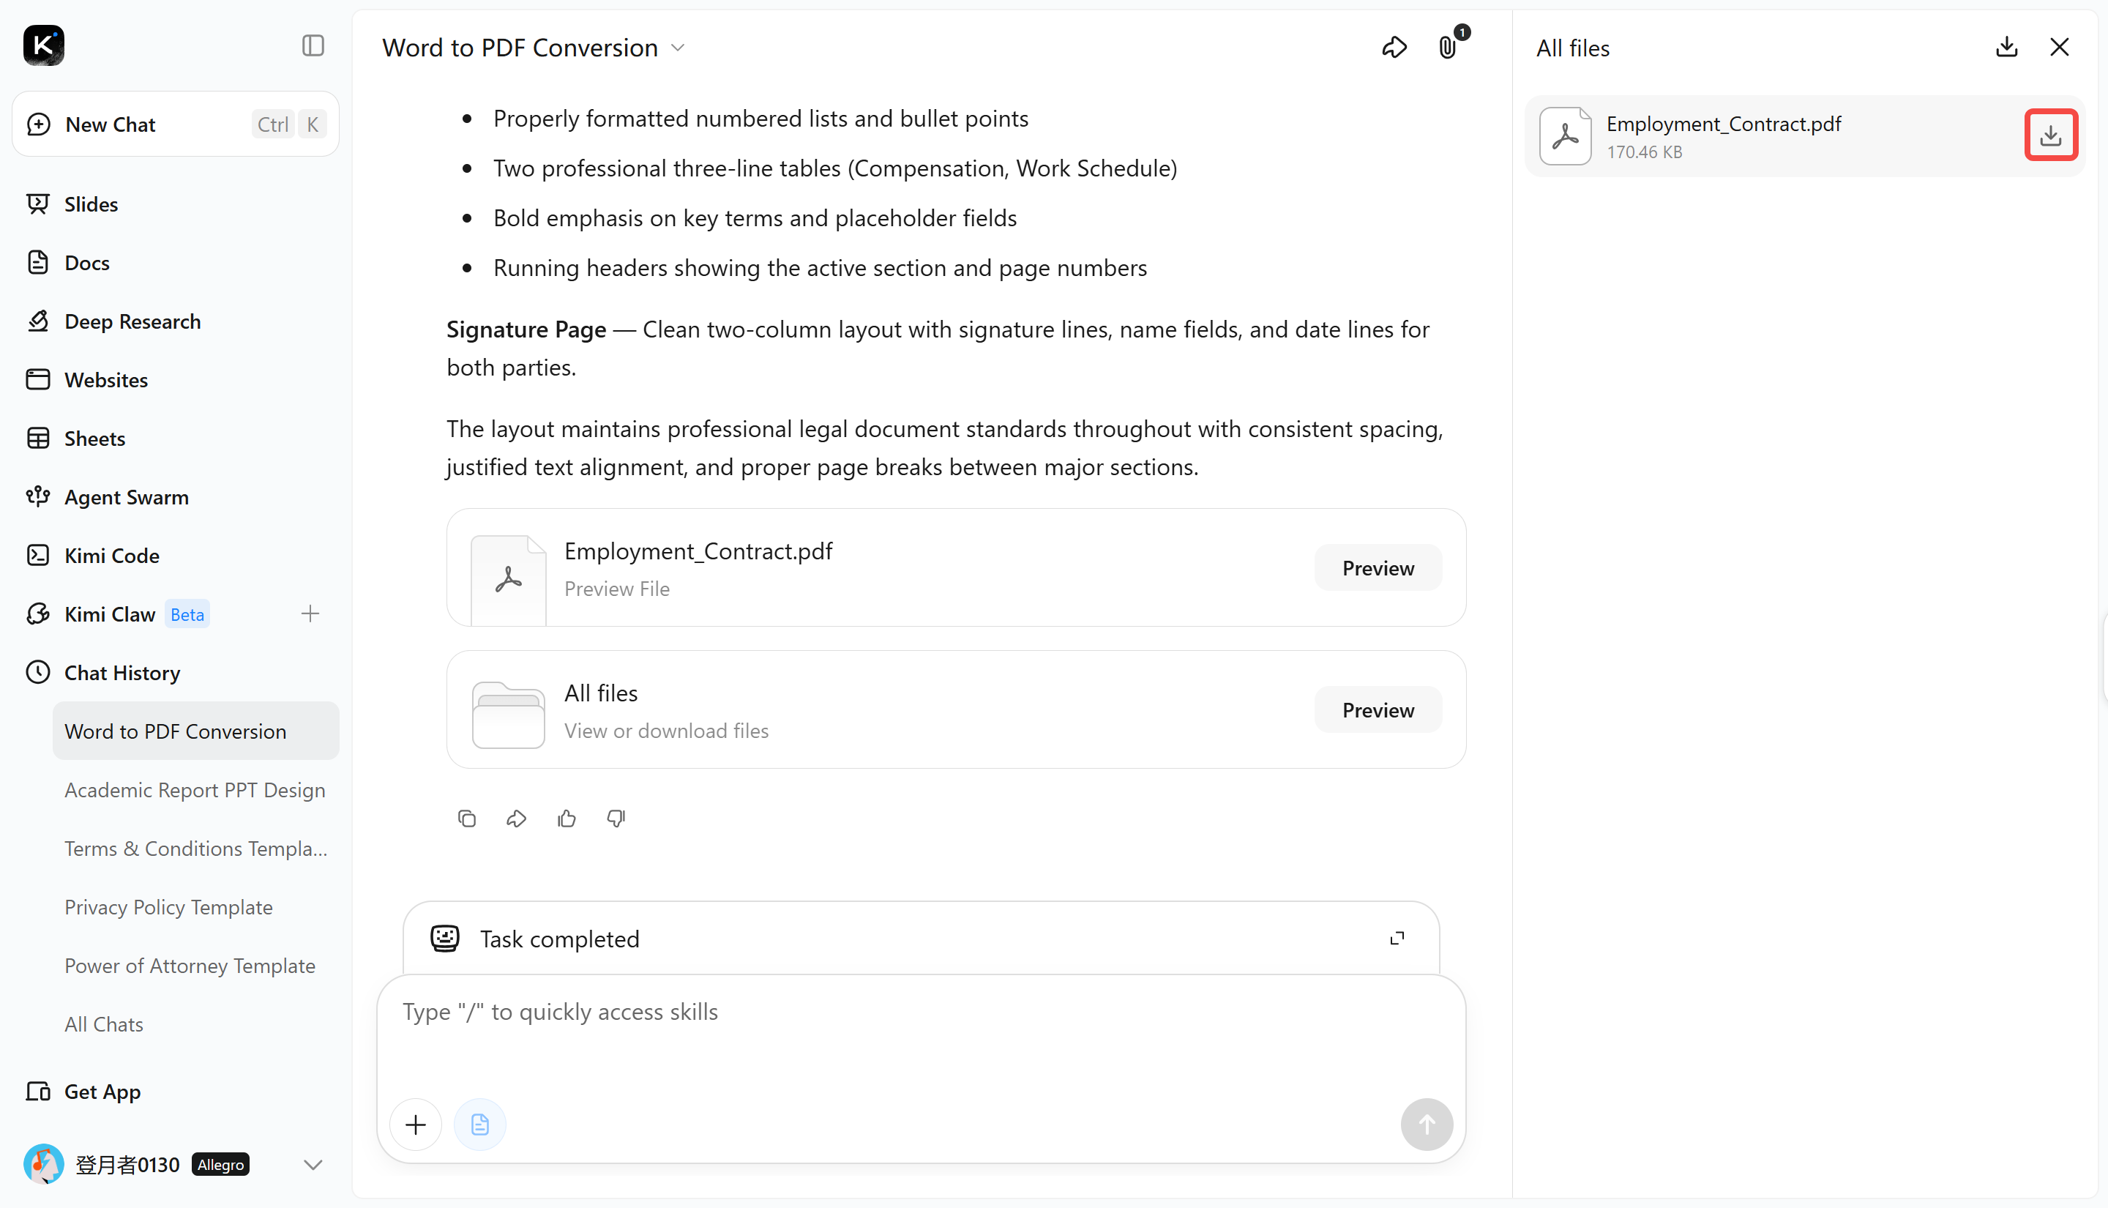Expand the Task completed panel

click(1397, 939)
